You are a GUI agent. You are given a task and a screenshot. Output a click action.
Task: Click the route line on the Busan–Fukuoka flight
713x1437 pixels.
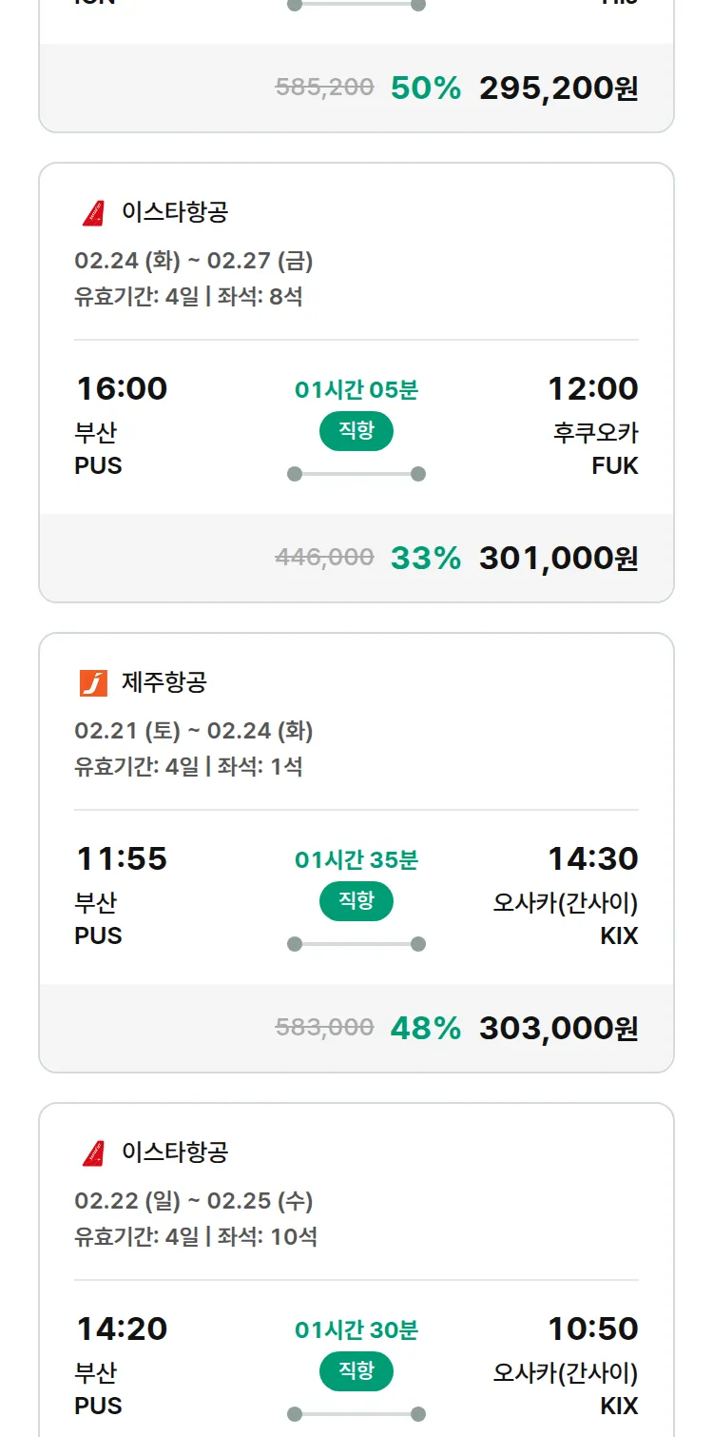click(x=356, y=474)
